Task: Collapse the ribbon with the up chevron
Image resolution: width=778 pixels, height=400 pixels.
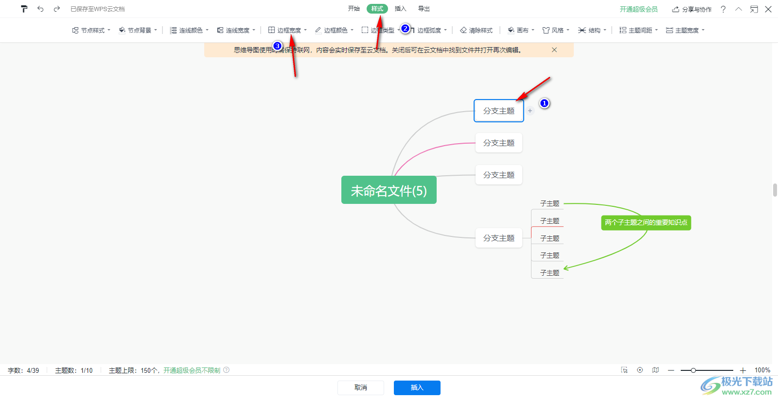Action: pos(739,9)
